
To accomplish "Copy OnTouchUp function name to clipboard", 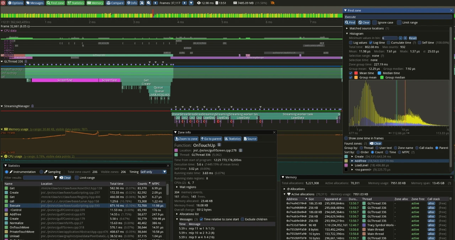I will tap(219, 145).
